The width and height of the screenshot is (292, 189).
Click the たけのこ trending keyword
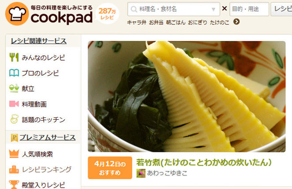tap(220, 22)
